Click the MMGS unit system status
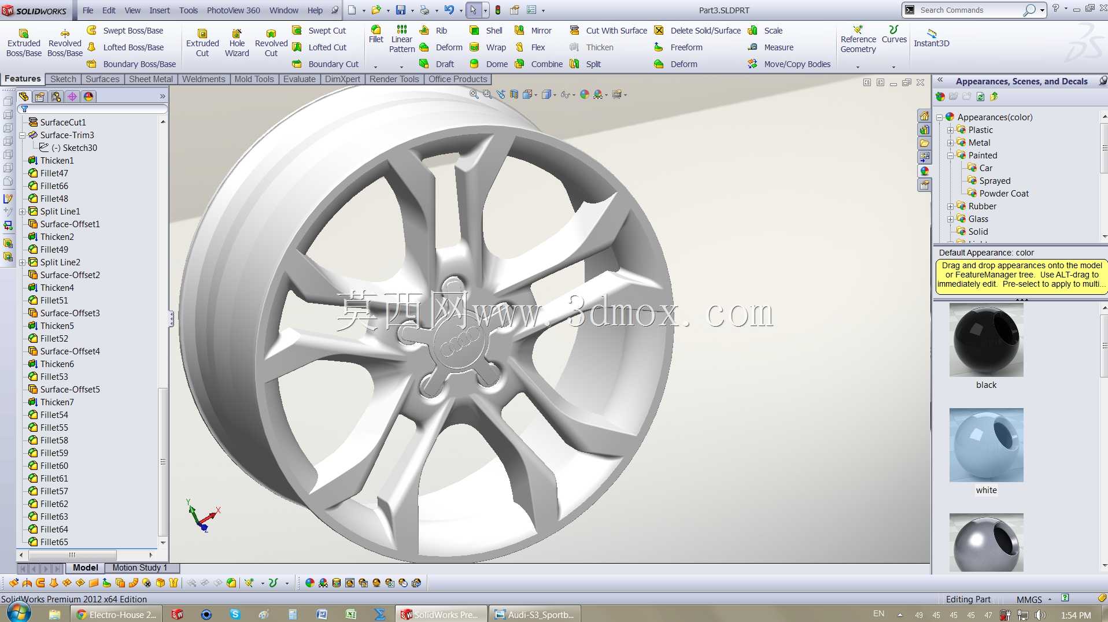Viewport: 1108px width, 622px height. click(1029, 599)
